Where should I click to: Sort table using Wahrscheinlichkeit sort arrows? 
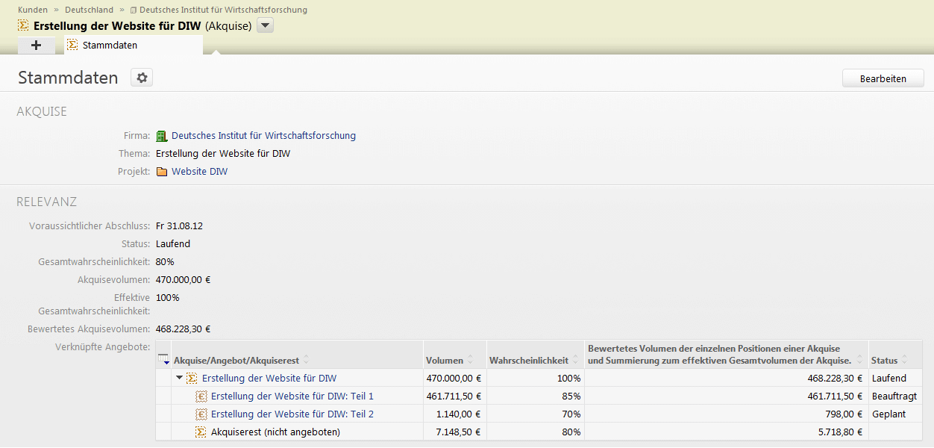tap(575, 361)
